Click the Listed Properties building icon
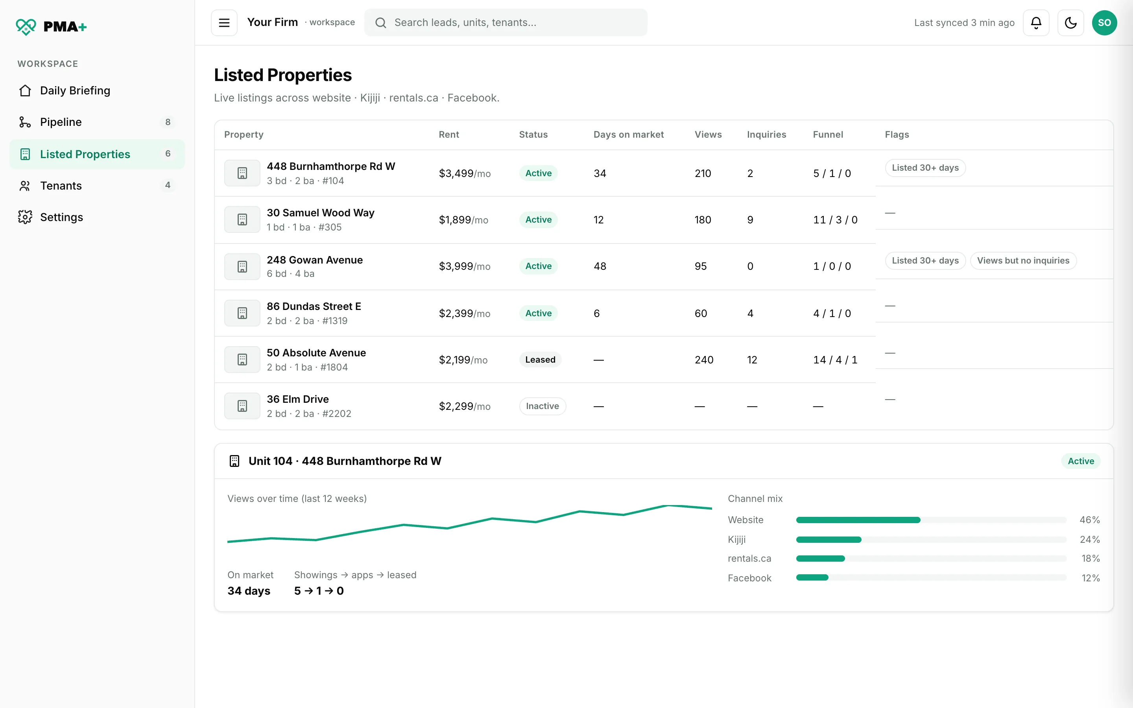The image size is (1133, 708). (25, 154)
